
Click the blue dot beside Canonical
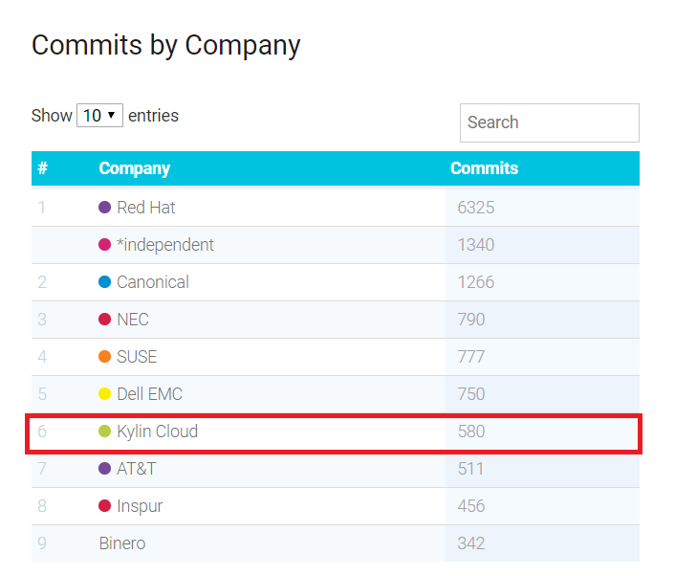tap(104, 281)
